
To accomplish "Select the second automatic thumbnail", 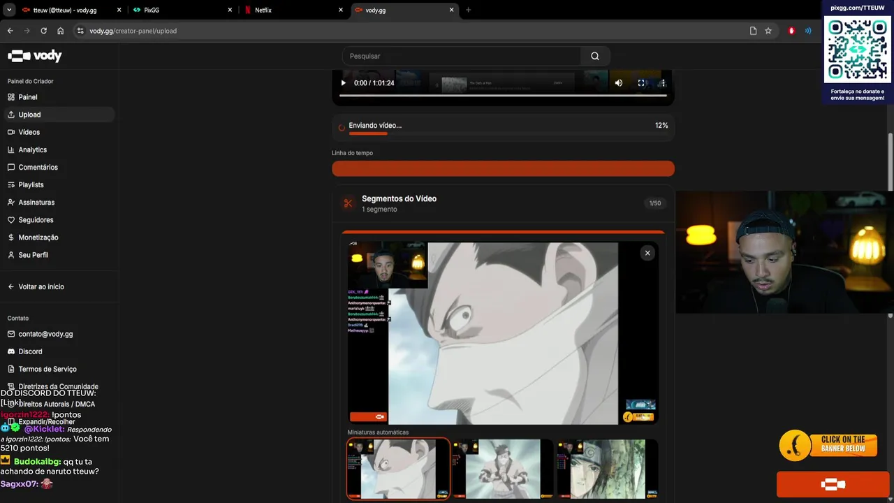I will [503, 469].
